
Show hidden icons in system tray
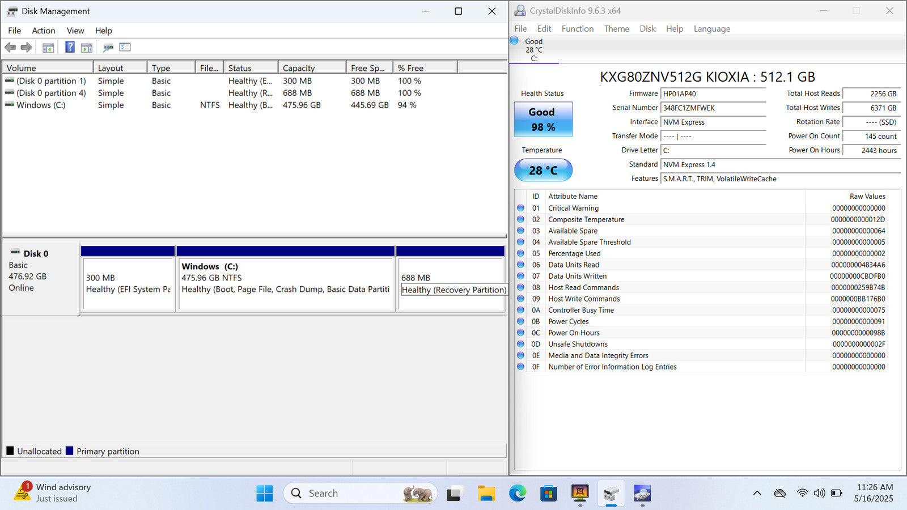pos(757,493)
